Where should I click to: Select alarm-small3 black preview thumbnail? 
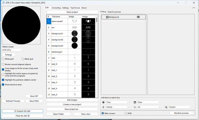88,21
